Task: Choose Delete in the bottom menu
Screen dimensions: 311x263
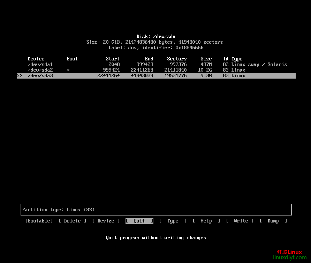Action: [x=72, y=221]
